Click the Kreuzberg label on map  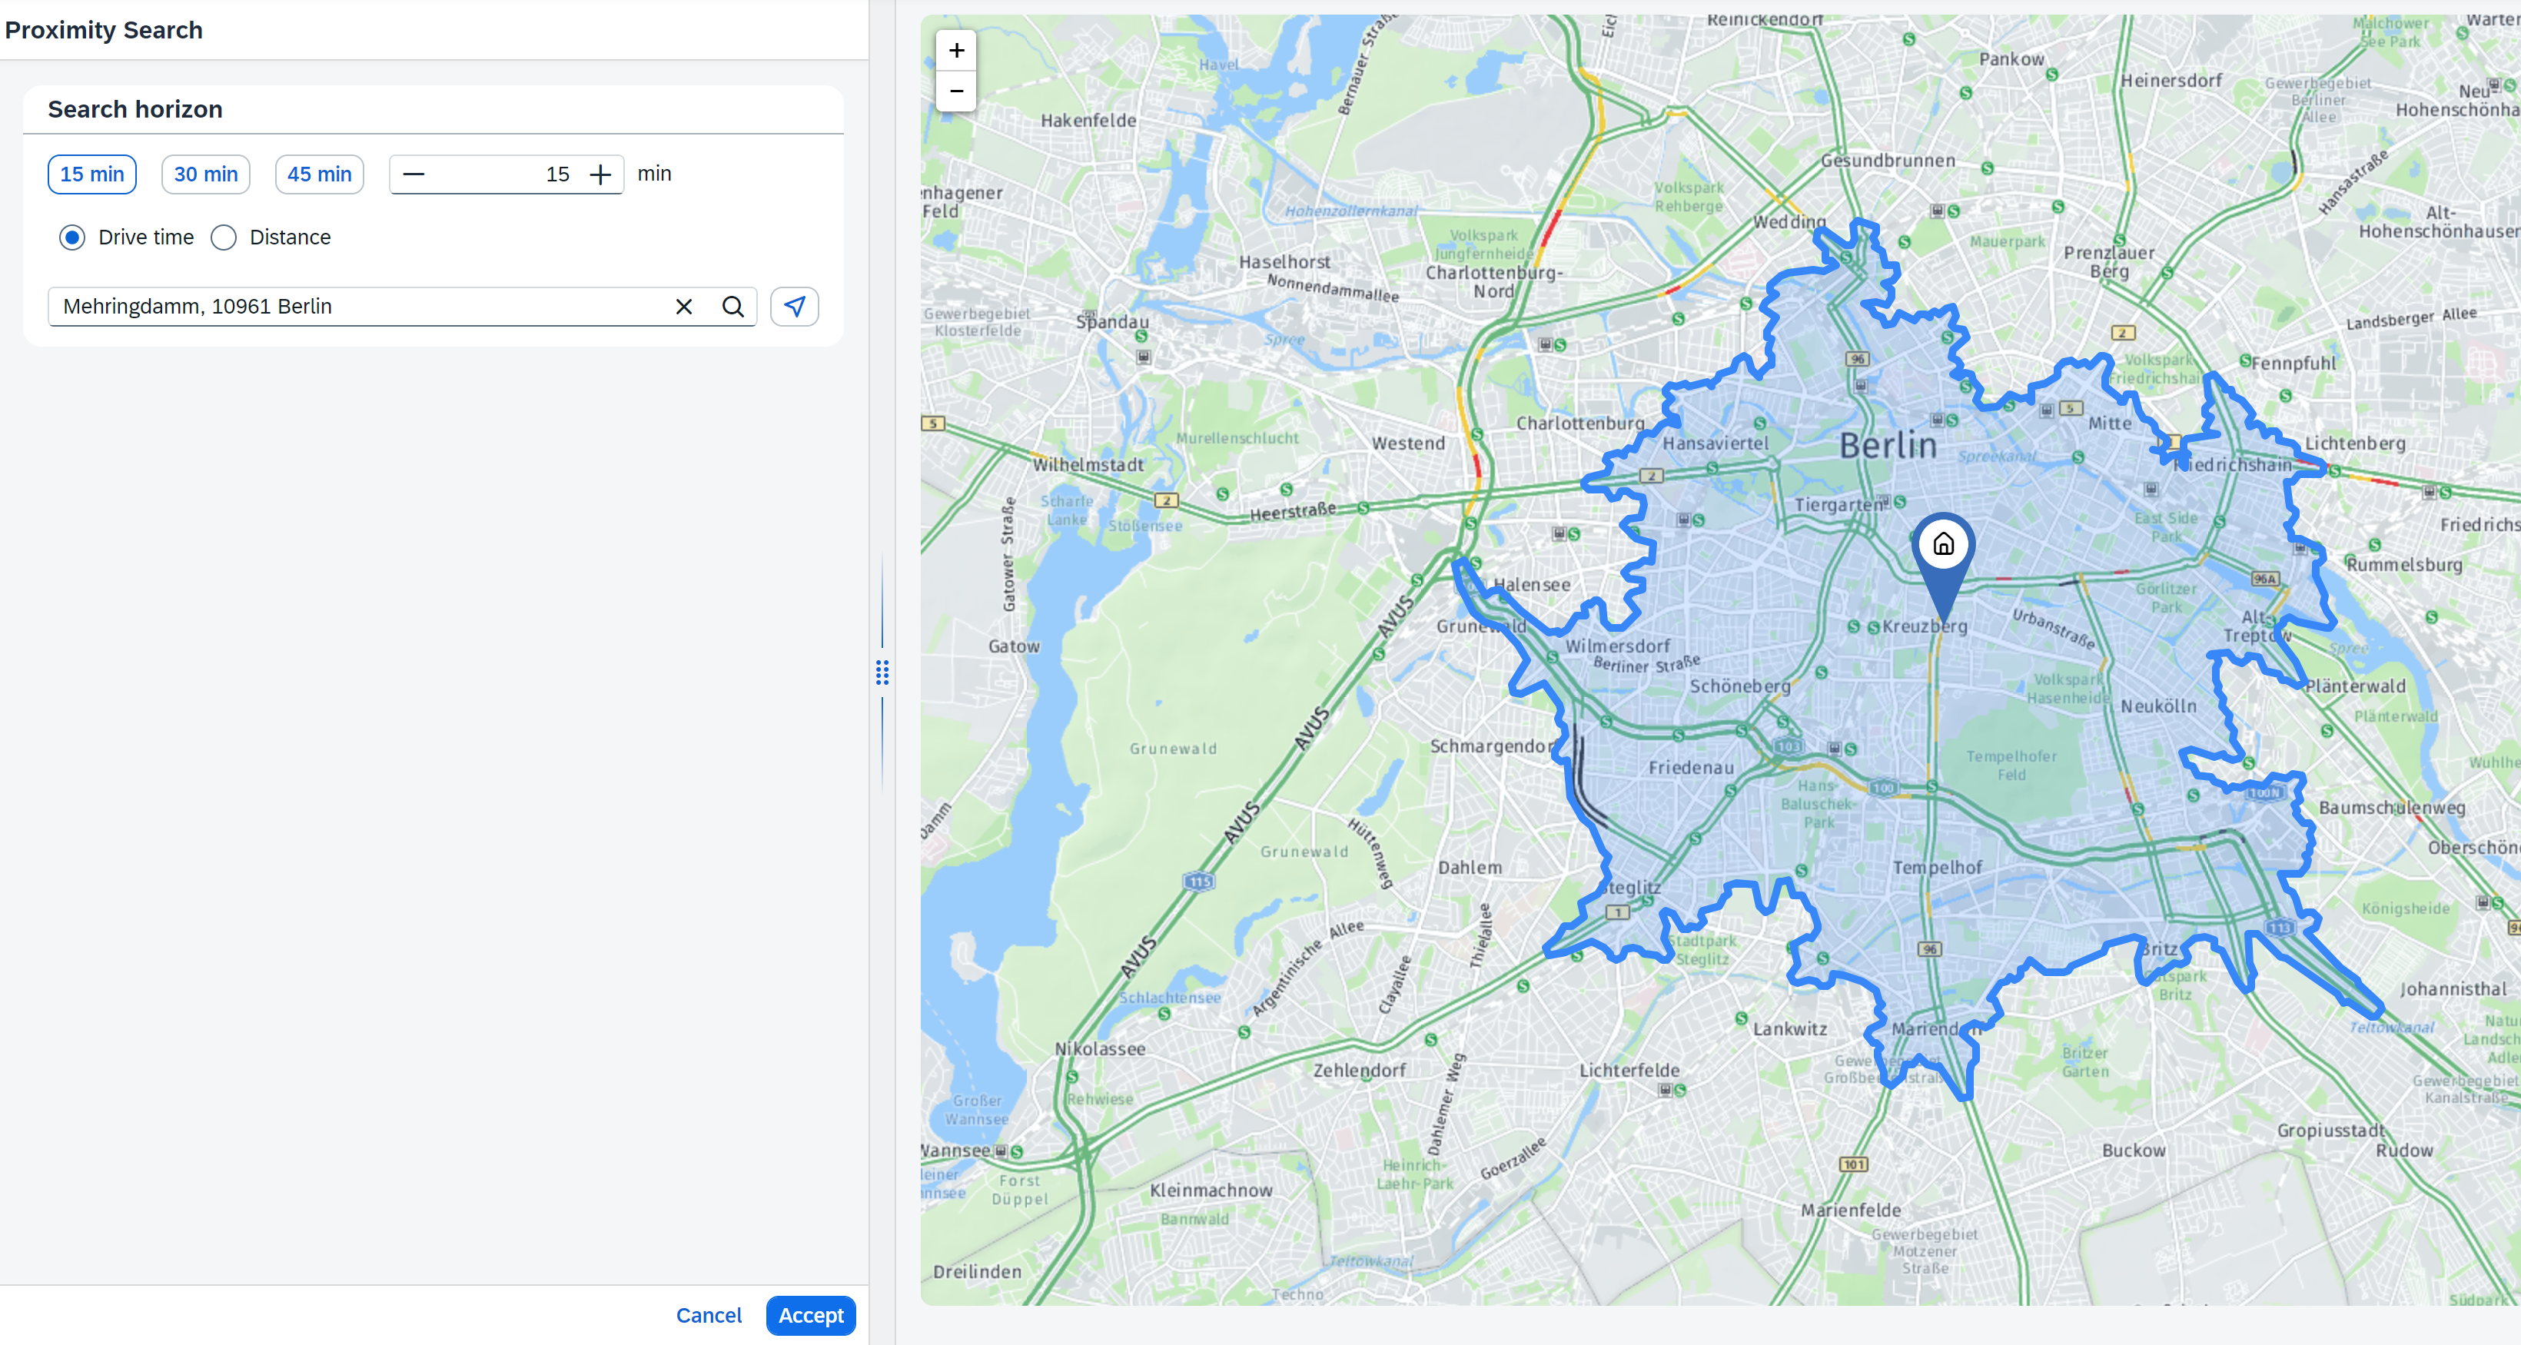[x=1924, y=626]
